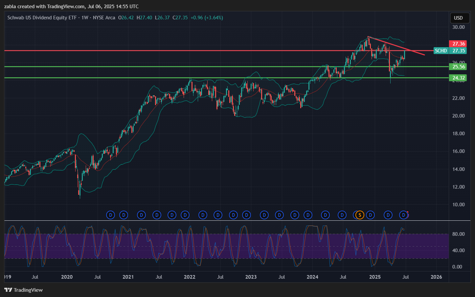Click the orange stock split S marker
This screenshot has width=475, height=297.
pos(360,215)
